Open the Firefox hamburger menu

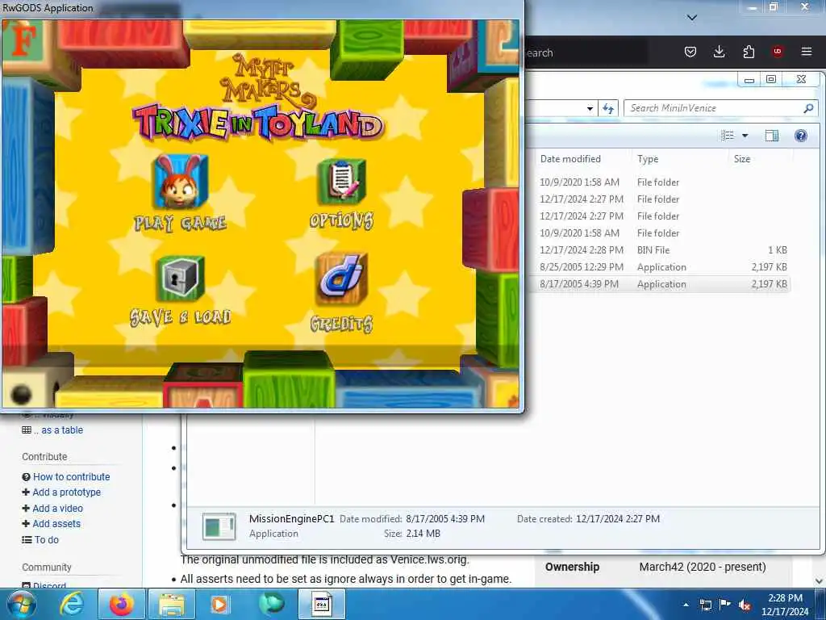807,52
